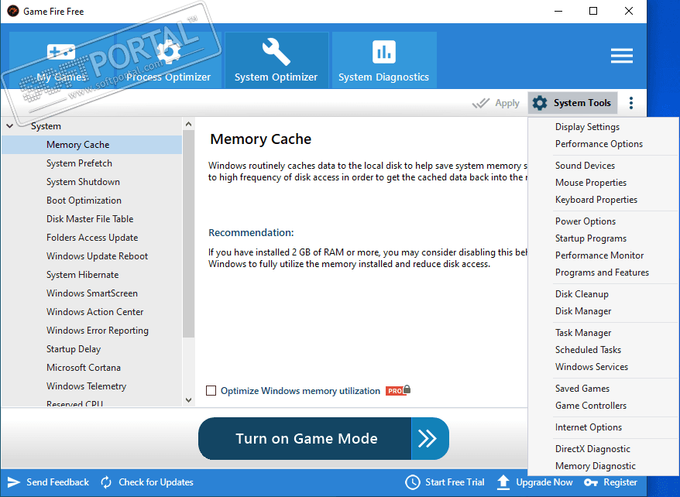
Task: Launch DirectX Diagnostic from the menu
Action: pos(592,449)
